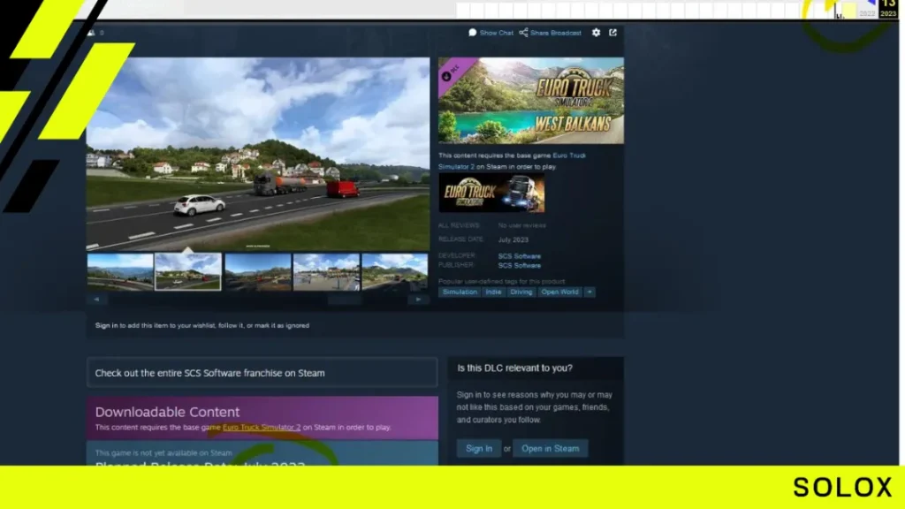The height and width of the screenshot is (509, 905).
Task: Click the No user reviews text
Action: [521, 225]
